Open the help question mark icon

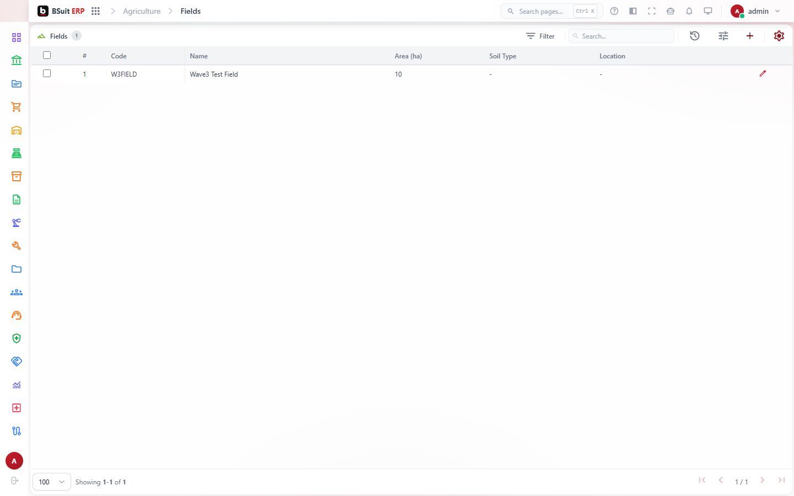click(x=614, y=11)
